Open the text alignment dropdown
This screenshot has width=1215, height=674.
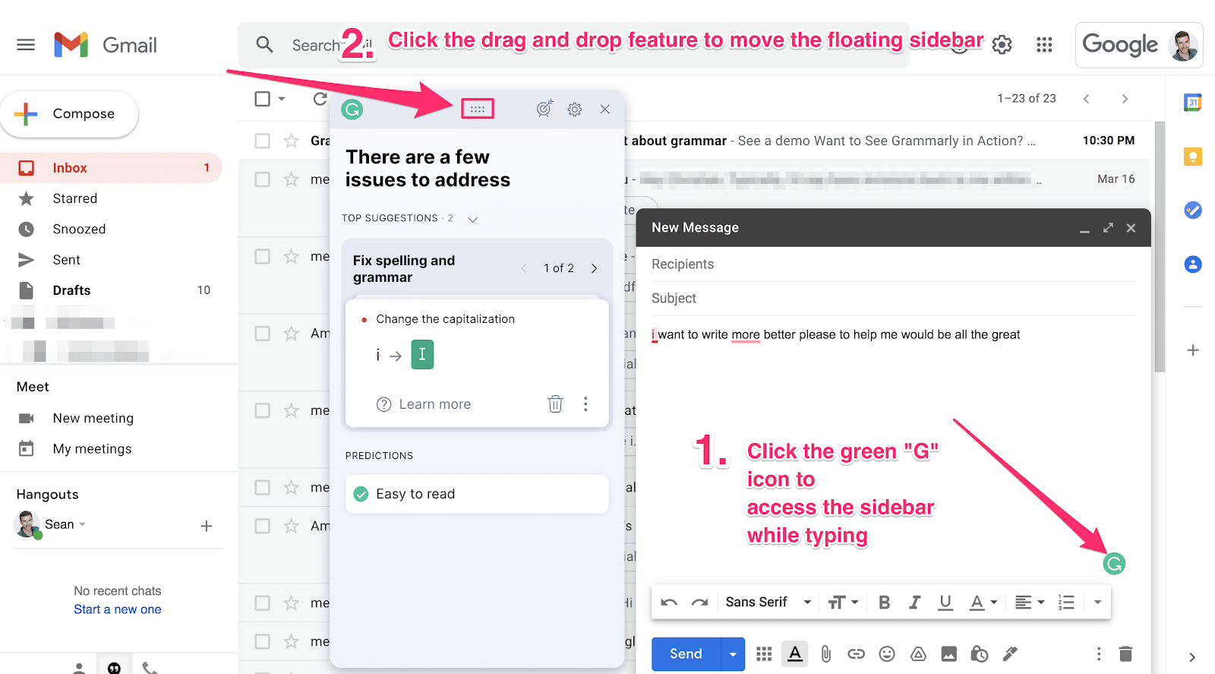(x=1030, y=603)
